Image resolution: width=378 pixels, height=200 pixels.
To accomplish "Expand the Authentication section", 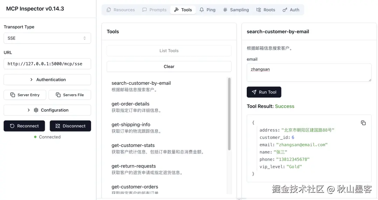I will 47,80.
